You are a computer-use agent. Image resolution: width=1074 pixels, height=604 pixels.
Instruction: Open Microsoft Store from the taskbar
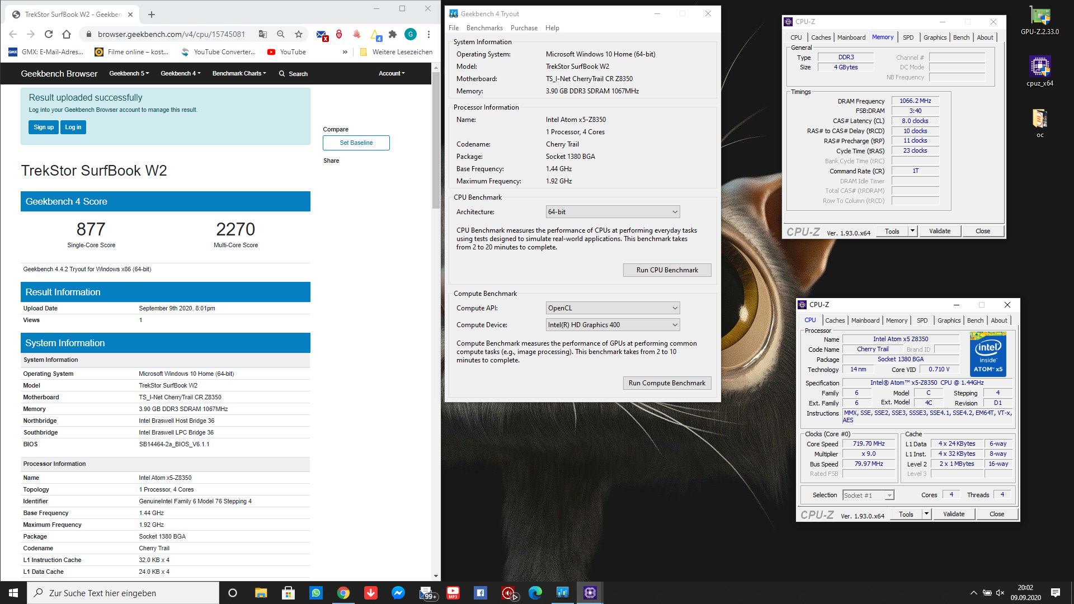288,593
